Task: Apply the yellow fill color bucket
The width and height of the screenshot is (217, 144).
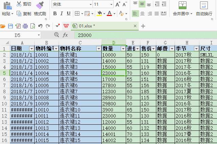Action: pyautogui.click(x=99, y=14)
